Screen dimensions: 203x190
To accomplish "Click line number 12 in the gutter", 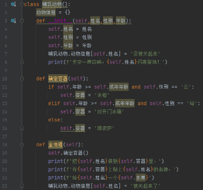I will (4, 95).
